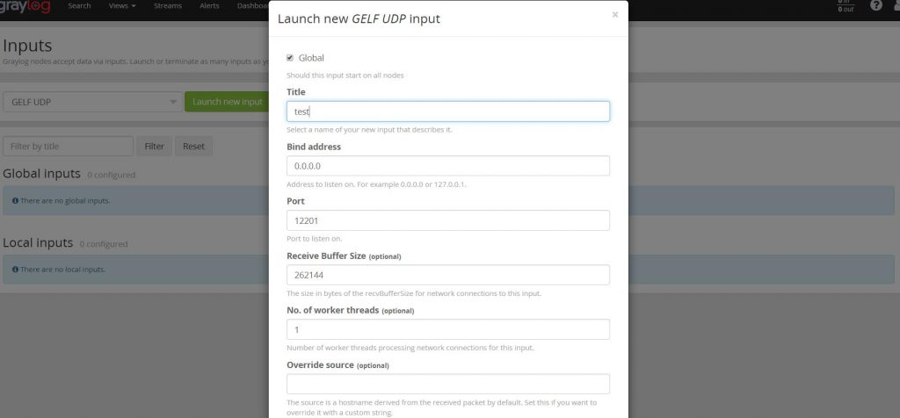Toggle the Global checkbox

click(x=290, y=58)
